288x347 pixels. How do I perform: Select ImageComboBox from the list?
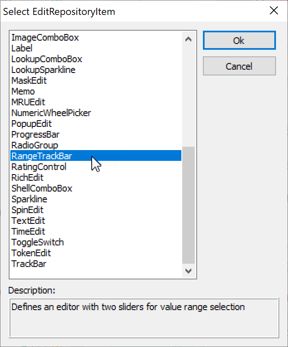(x=45, y=38)
